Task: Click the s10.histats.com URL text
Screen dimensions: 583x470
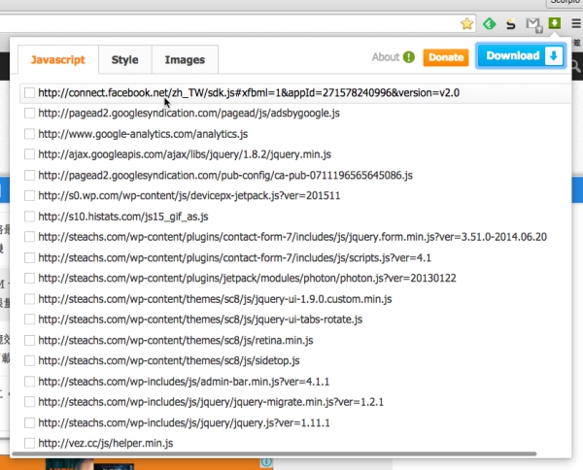Action: 123,217
